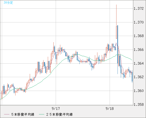Click the green 25本移動平均線 legend line
The width and height of the screenshot is (146, 118).
pos(41,114)
